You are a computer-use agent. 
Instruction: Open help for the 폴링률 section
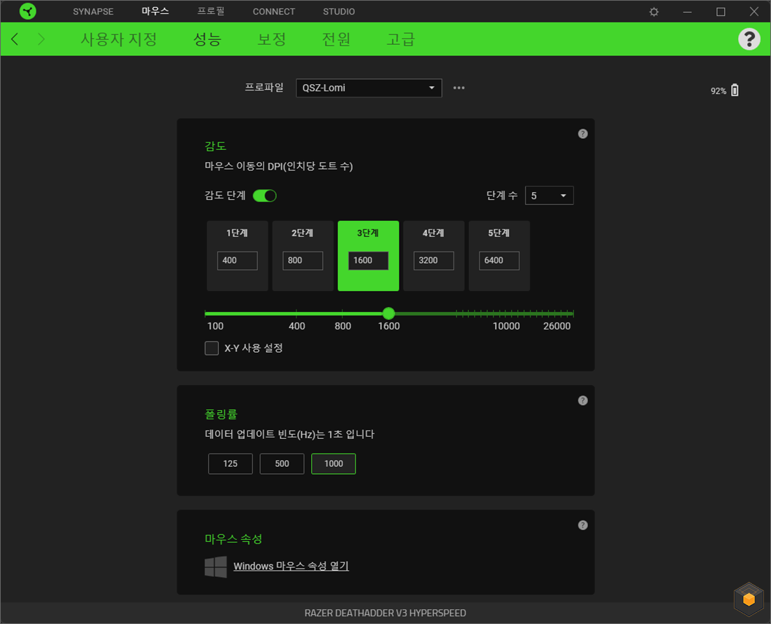(582, 400)
